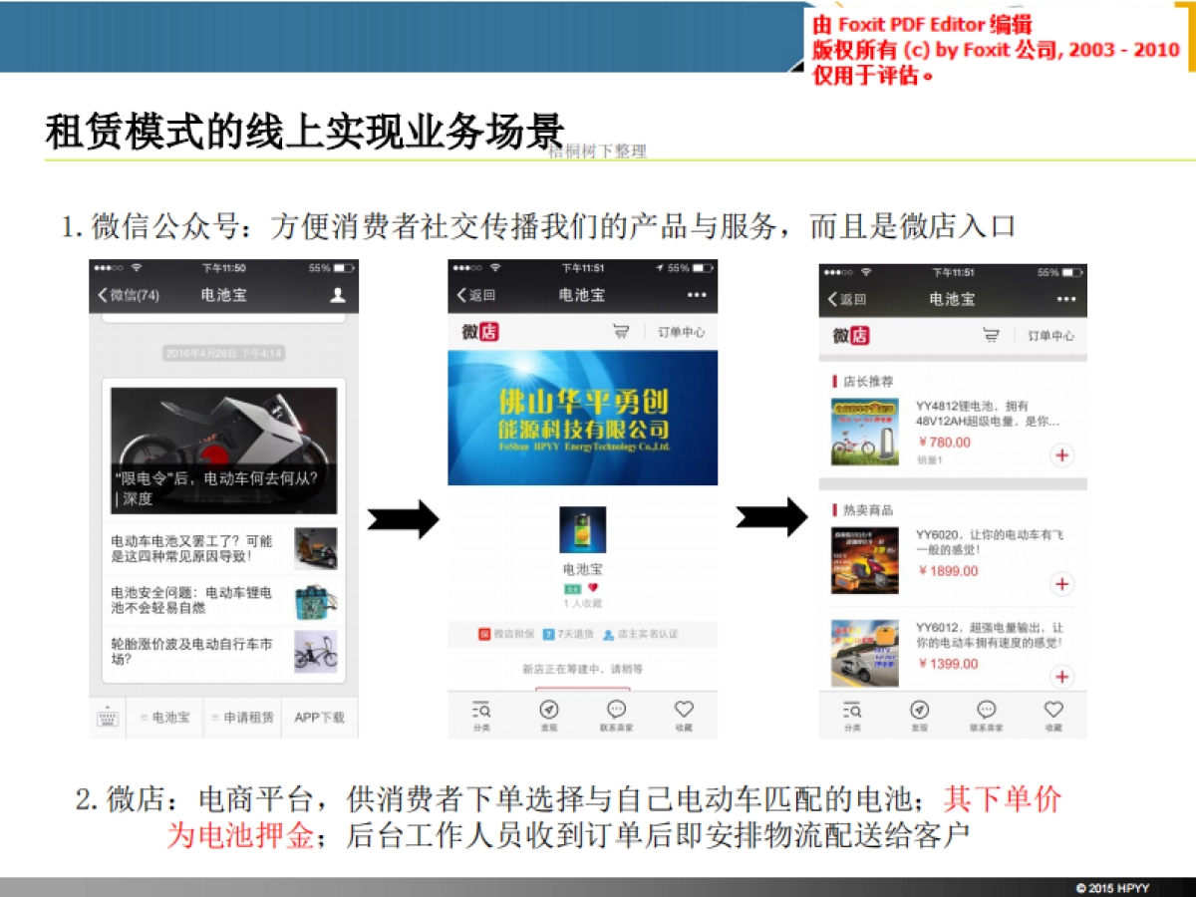The image size is (1196, 897).
Task: Tap the plus button for YY4812 lithium battery
Action: pyautogui.click(x=1061, y=455)
